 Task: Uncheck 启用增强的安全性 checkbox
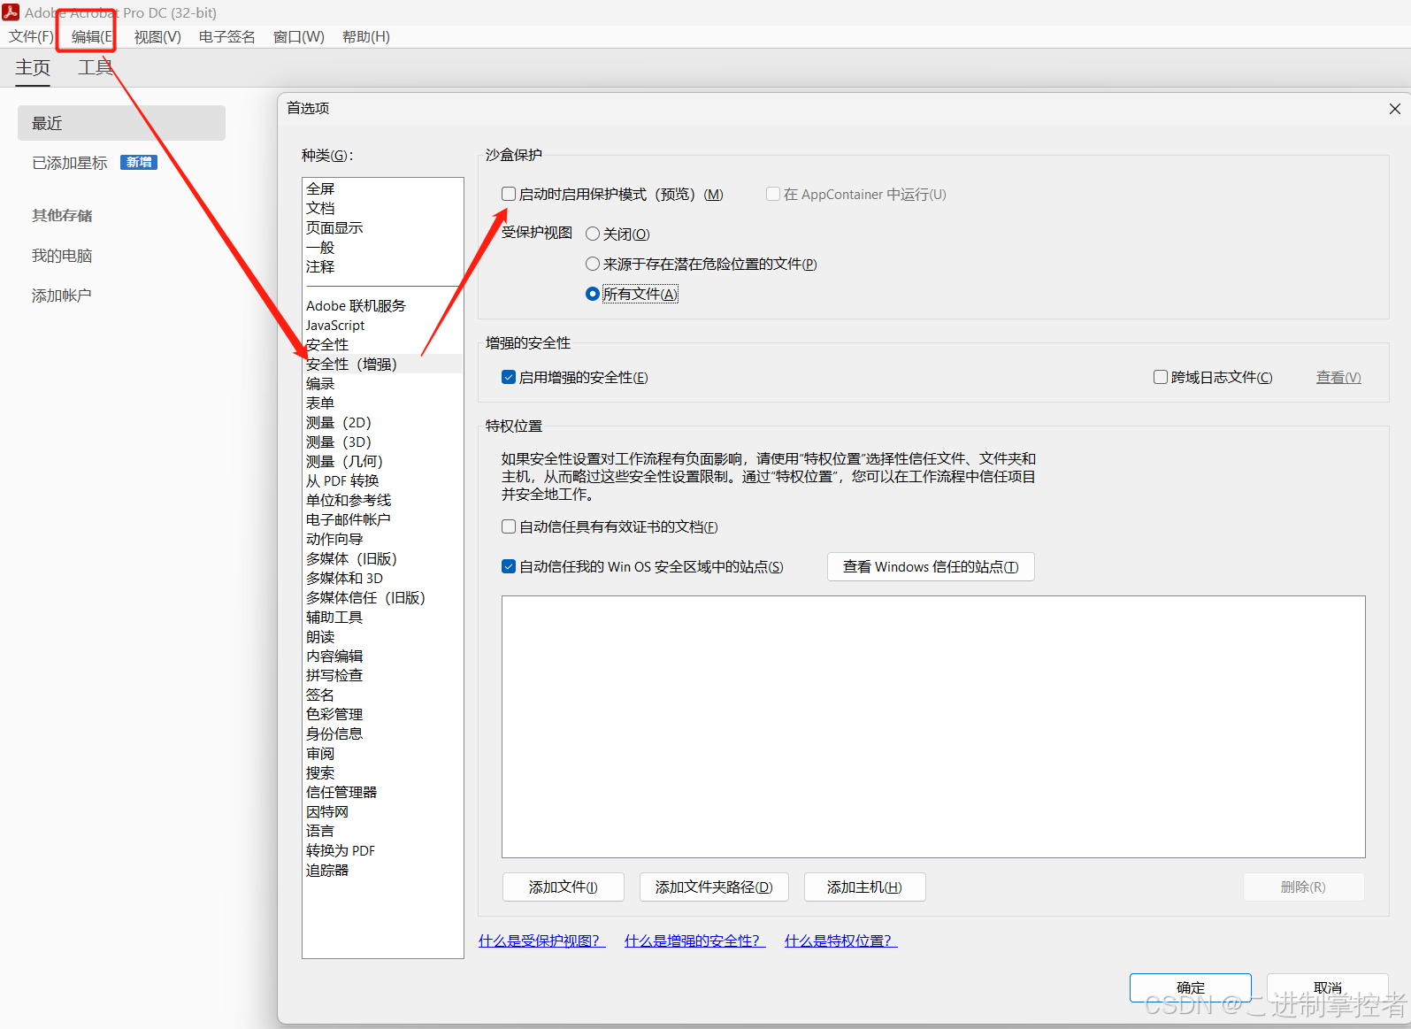tap(509, 377)
